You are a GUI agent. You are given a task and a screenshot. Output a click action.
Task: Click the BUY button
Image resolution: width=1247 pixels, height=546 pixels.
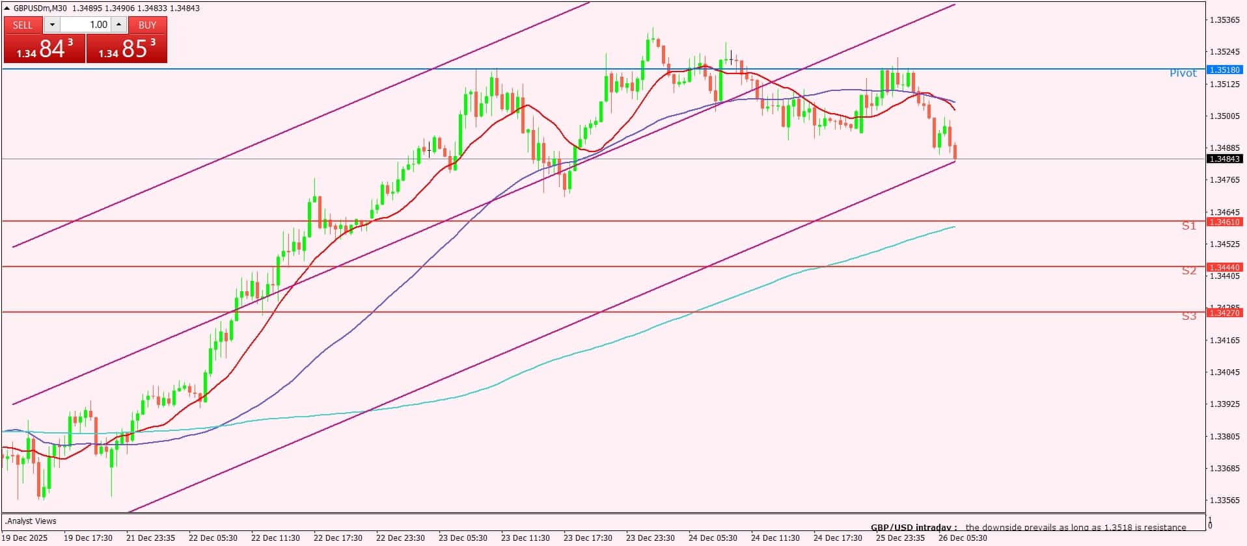coord(148,25)
